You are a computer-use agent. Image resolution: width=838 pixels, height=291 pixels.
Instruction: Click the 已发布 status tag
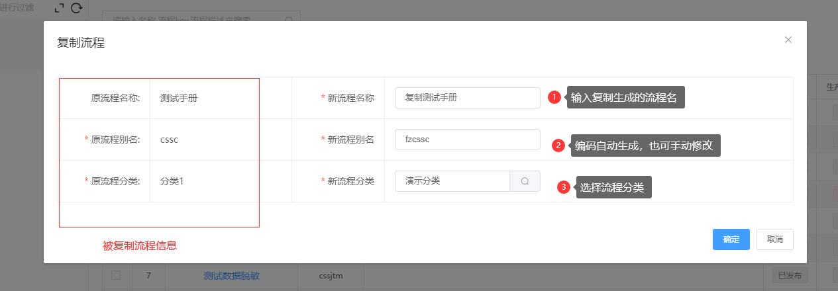[790, 276]
